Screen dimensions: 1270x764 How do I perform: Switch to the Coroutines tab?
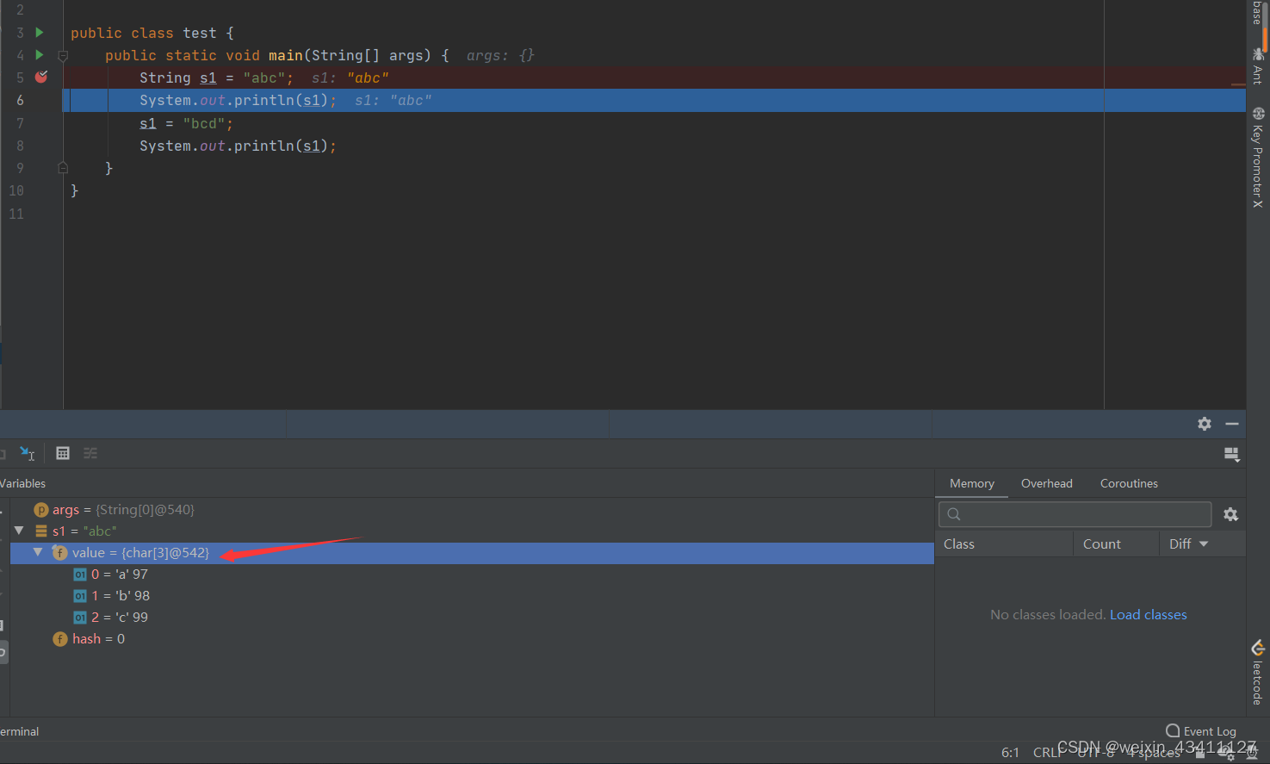(1129, 483)
